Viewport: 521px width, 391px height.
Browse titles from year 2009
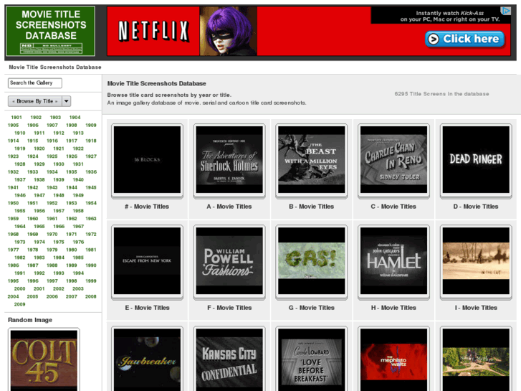19,304
